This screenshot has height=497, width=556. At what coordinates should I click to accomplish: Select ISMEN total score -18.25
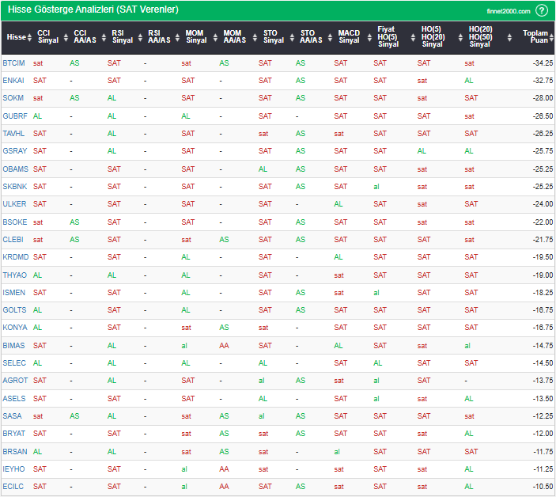tap(543, 292)
